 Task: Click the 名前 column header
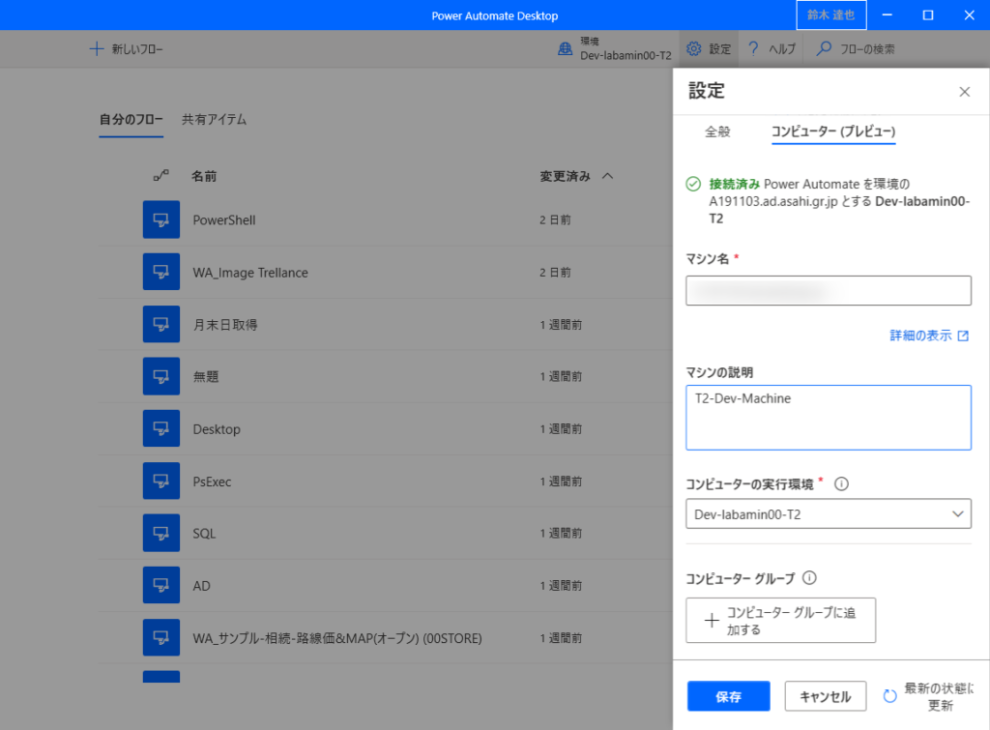pos(204,176)
